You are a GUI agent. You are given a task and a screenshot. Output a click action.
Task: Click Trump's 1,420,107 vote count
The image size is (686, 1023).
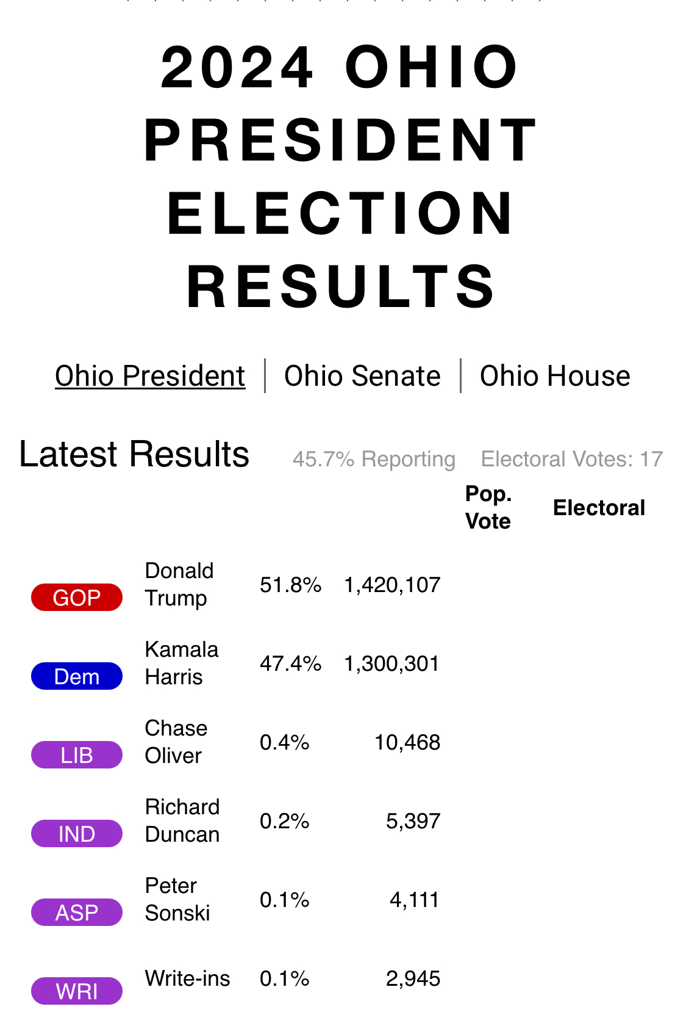tap(392, 585)
